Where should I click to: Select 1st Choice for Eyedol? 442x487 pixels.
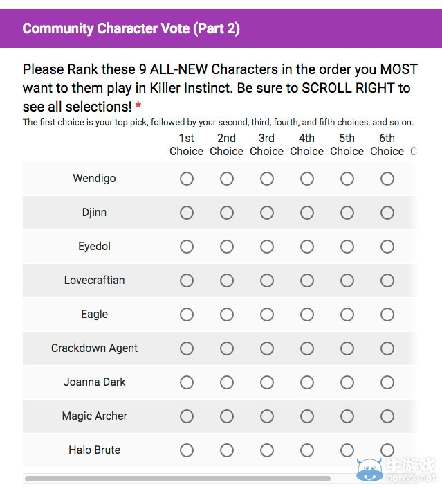pos(187,247)
